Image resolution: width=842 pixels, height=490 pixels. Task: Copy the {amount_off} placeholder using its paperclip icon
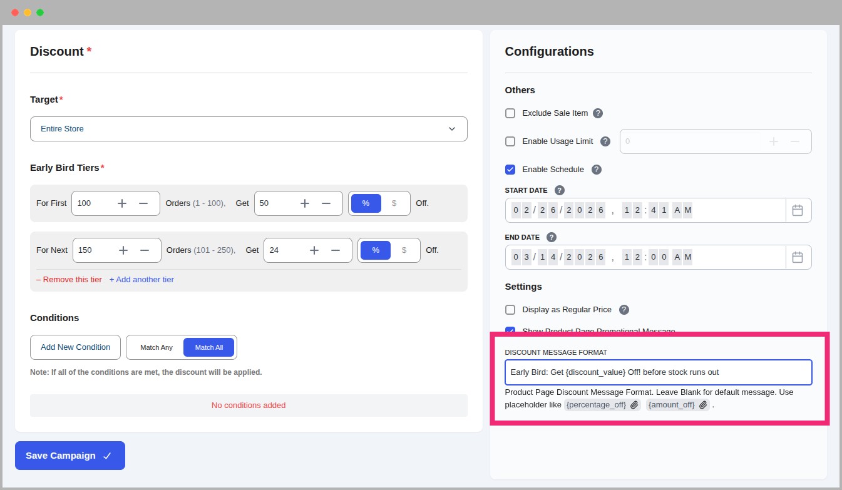click(x=702, y=405)
